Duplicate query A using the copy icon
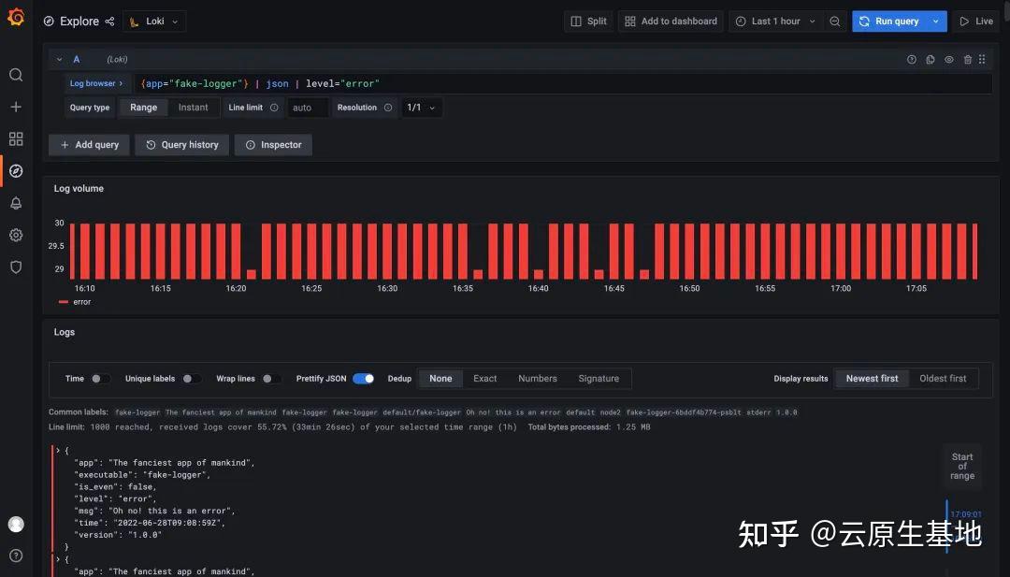The width and height of the screenshot is (1010, 577). tap(930, 59)
